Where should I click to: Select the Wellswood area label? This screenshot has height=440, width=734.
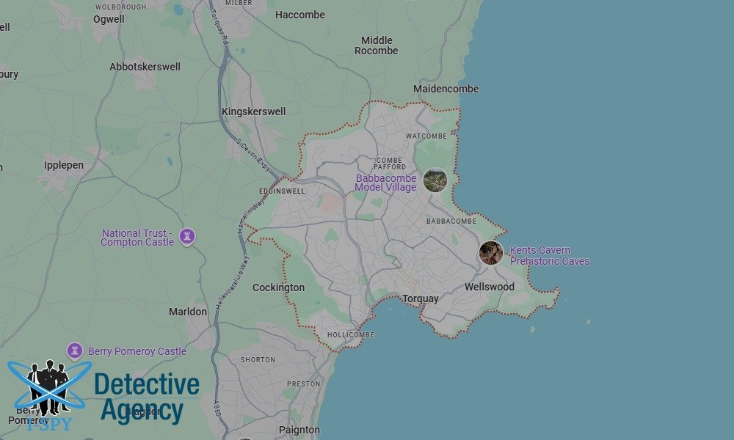coord(489,285)
